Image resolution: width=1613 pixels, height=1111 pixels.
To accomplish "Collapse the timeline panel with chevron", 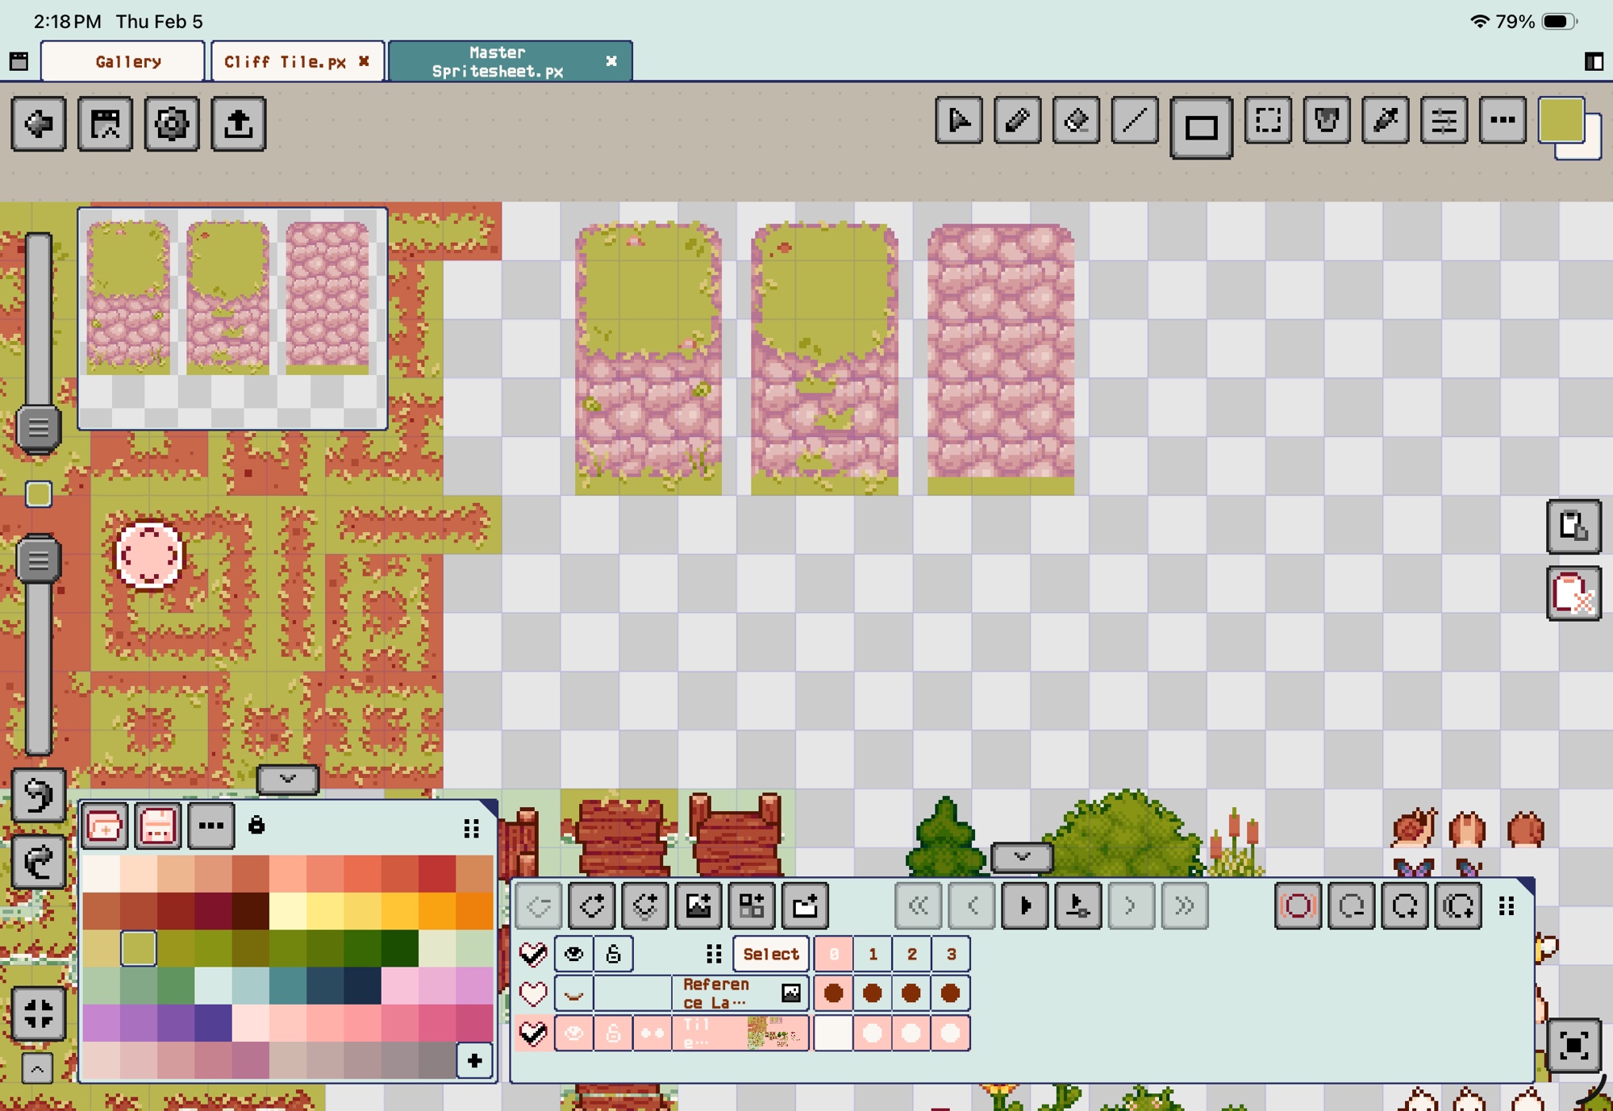I will [1022, 857].
